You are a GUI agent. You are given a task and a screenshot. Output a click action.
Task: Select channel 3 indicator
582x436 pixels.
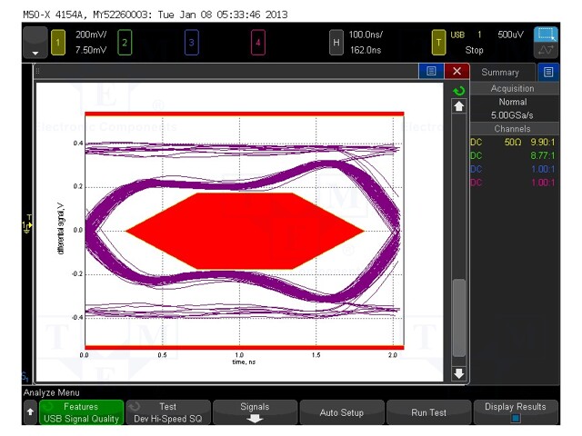tap(192, 43)
